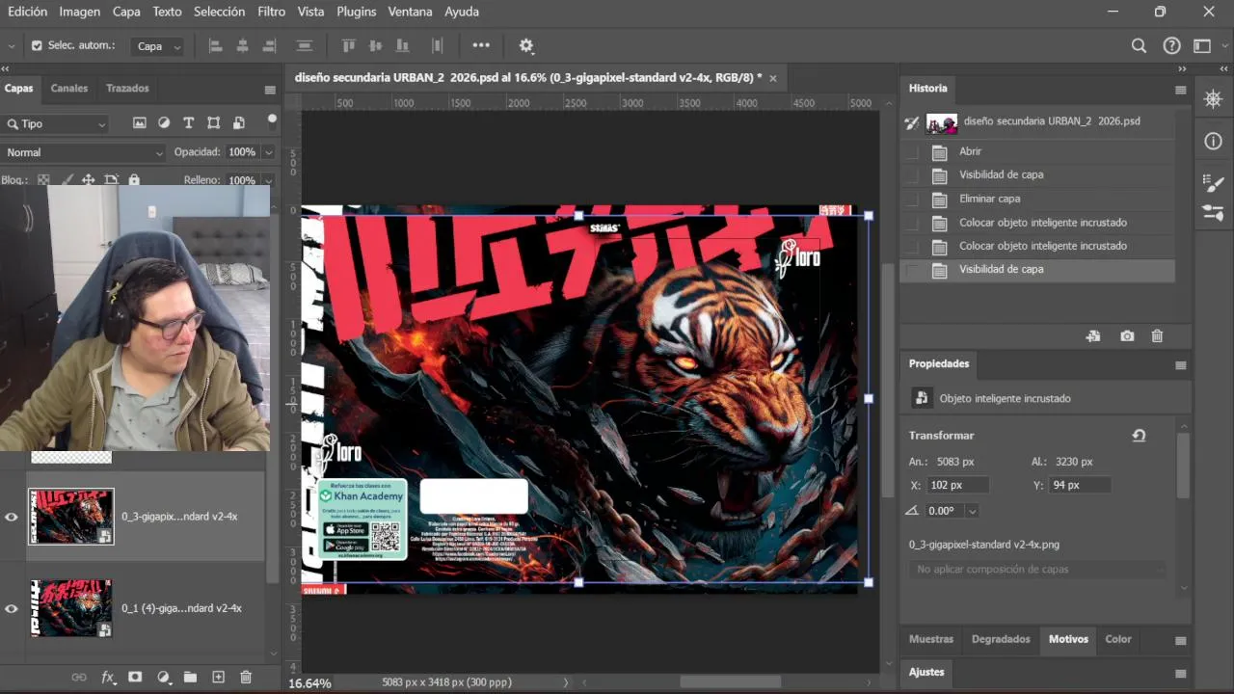Open the Layers panel hamburger menu
This screenshot has height=694, width=1234.
[x=270, y=90]
